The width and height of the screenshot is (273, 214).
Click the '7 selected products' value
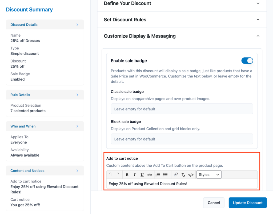click(x=28, y=111)
